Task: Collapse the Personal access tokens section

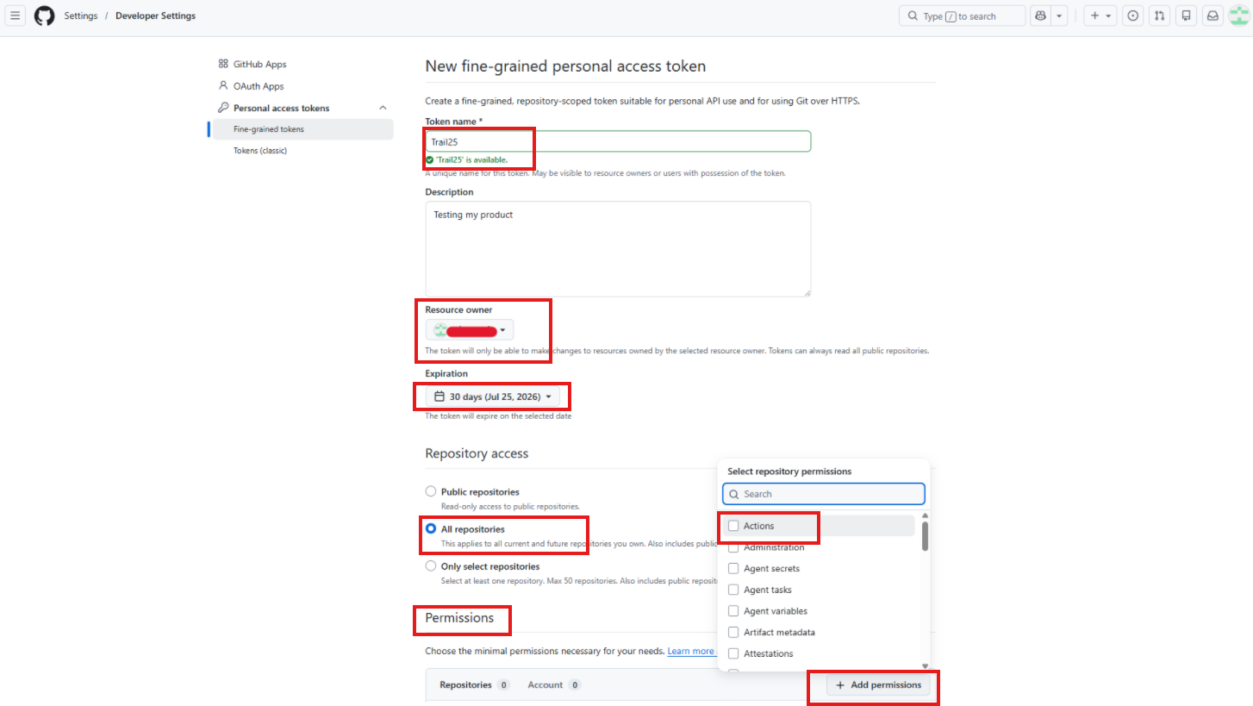Action: (x=383, y=108)
